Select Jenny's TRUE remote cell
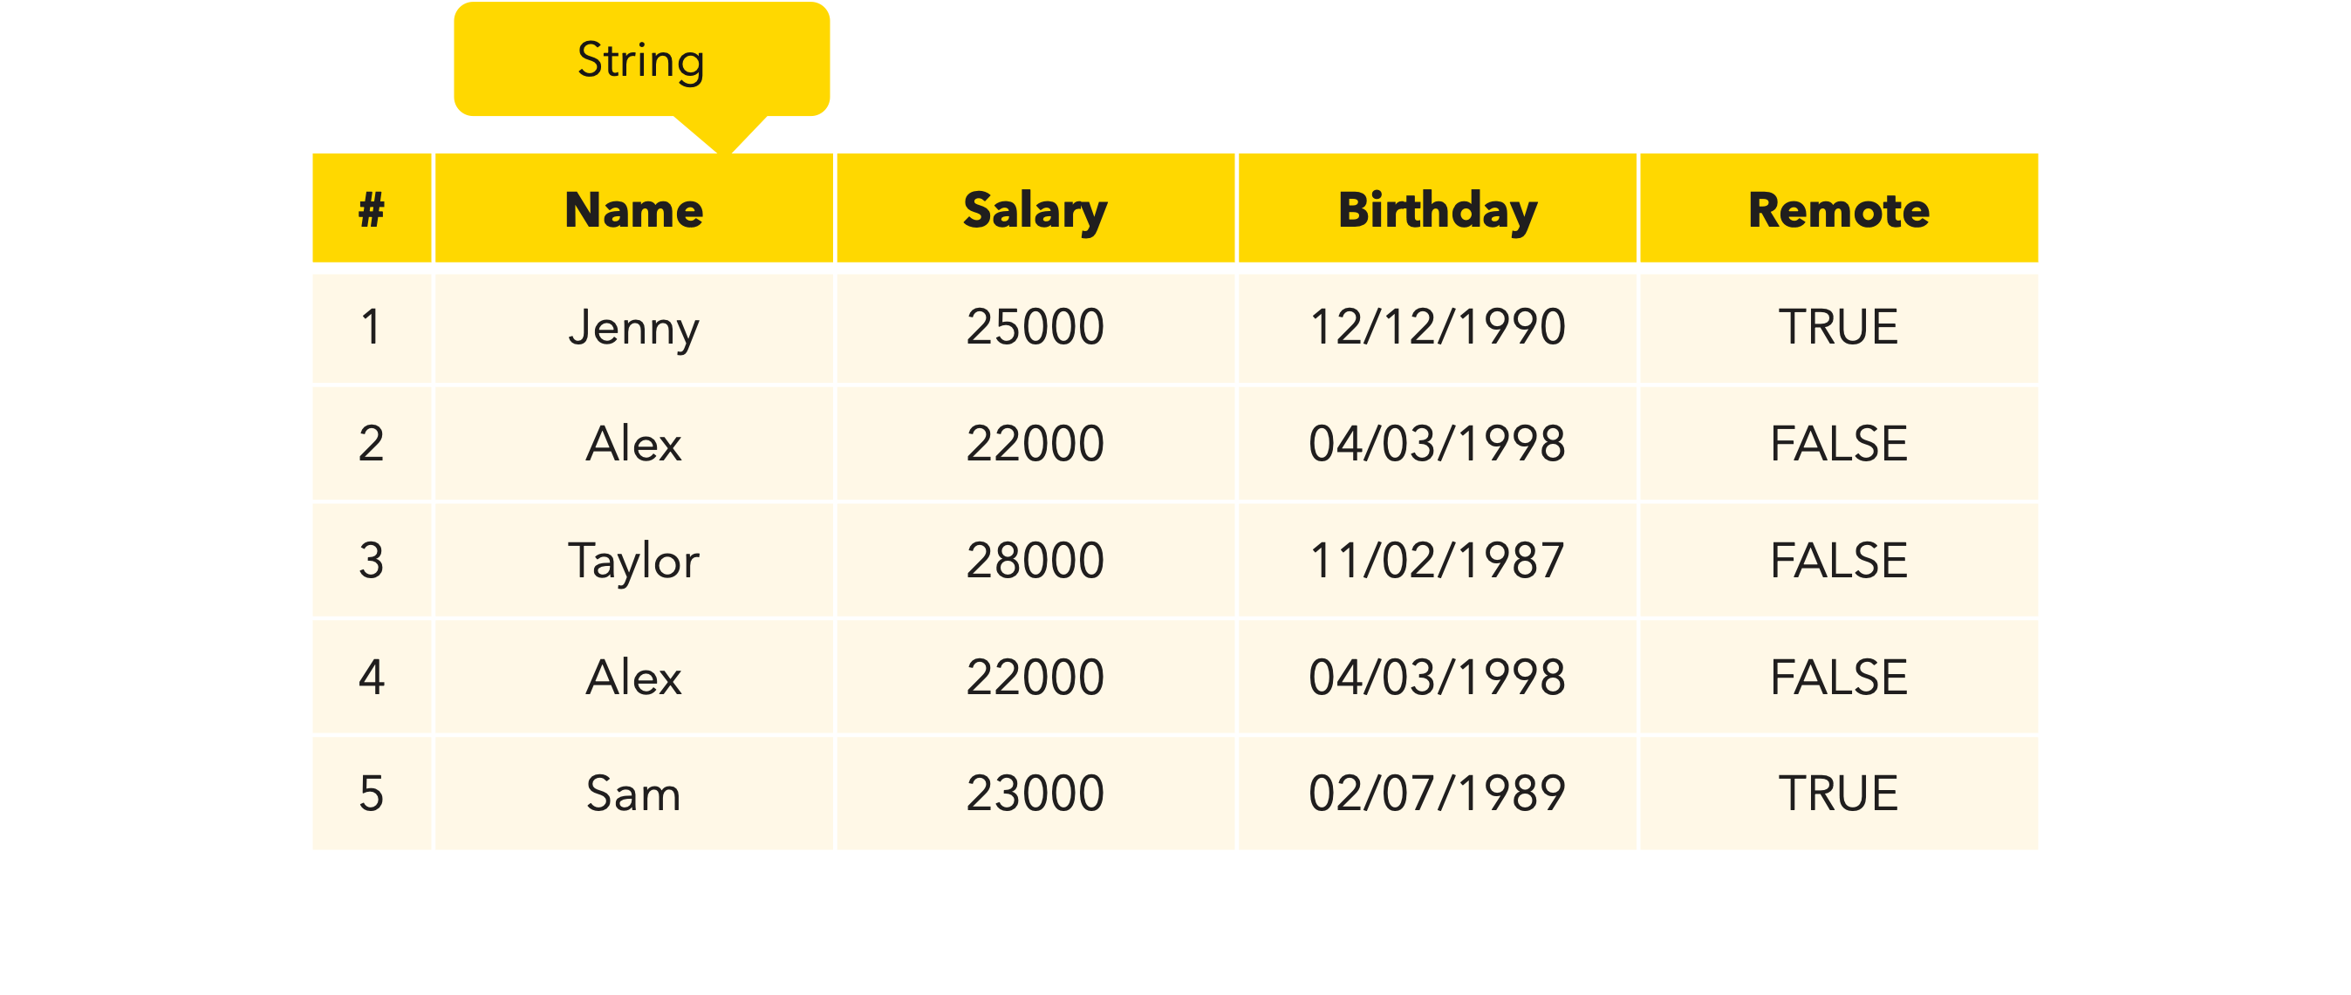Image resolution: width=2351 pixels, height=995 pixels. [x=1838, y=327]
